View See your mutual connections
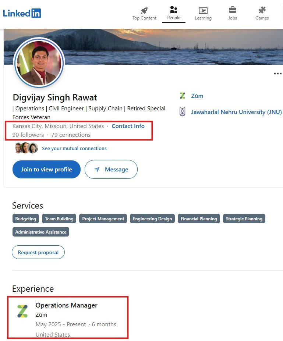This screenshot has height=341, width=283. [74, 148]
